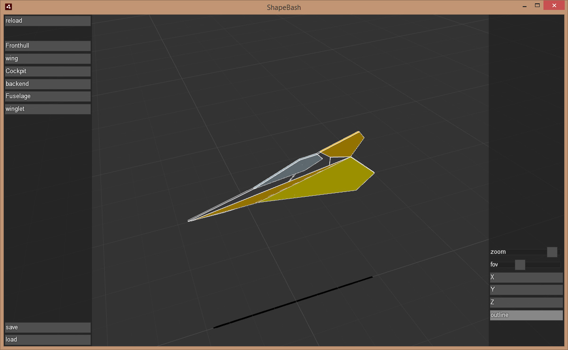The height and width of the screenshot is (350, 568).
Task: Click the orange tail winglet on model
Action: (x=344, y=145)
